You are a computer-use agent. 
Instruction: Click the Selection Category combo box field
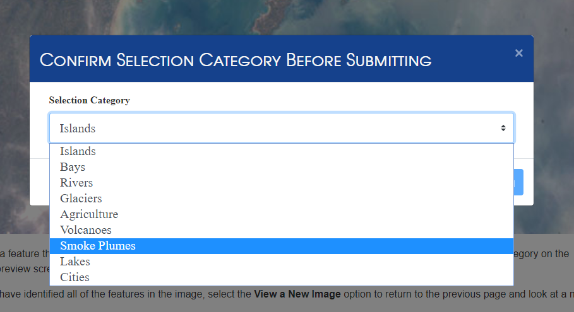(x=272, y=129)
